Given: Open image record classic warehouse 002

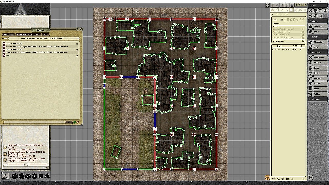Looking at the screenshot, I should coord(40,49).
